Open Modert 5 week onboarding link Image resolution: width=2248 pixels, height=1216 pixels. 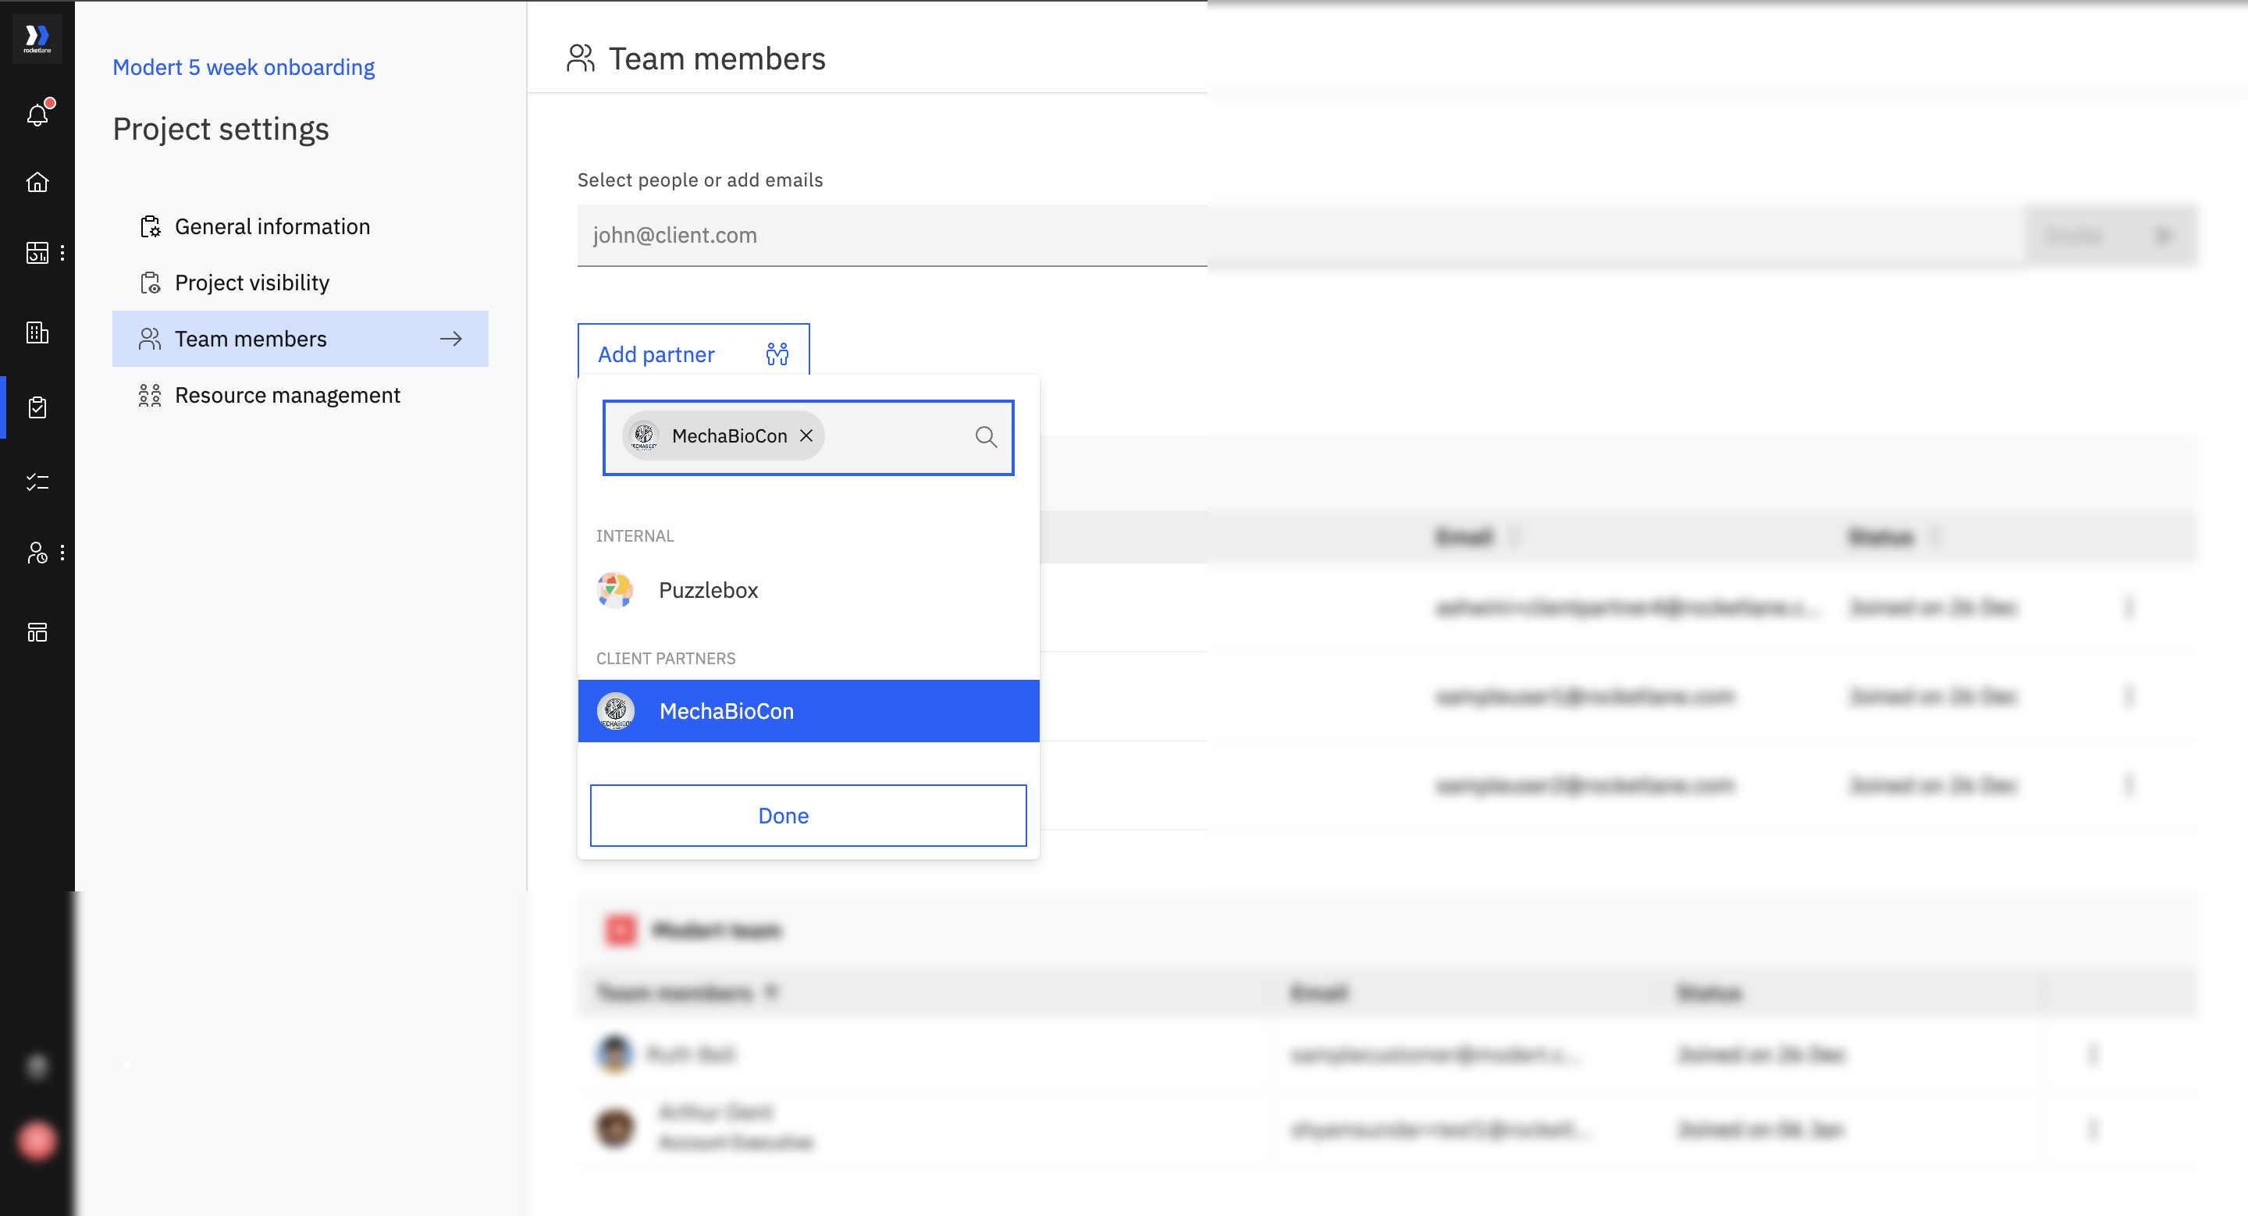pos(244,67)
